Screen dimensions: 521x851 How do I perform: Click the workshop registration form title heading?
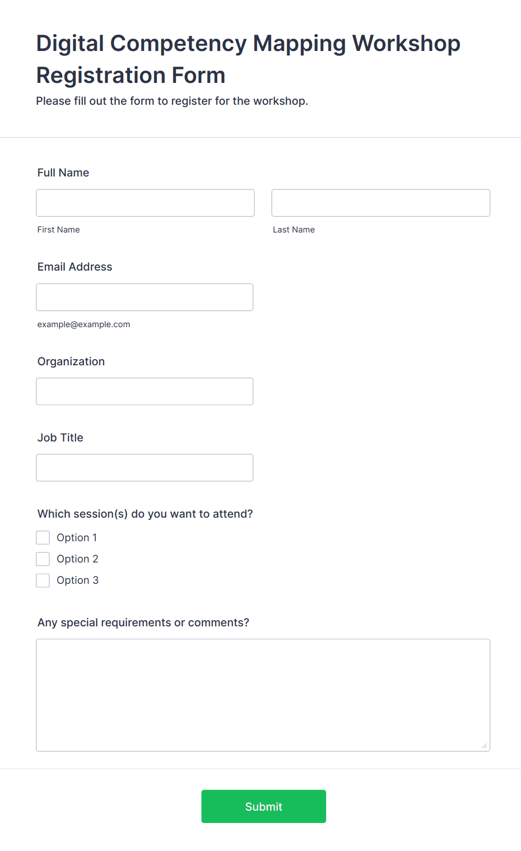click(x=248, y=59)
